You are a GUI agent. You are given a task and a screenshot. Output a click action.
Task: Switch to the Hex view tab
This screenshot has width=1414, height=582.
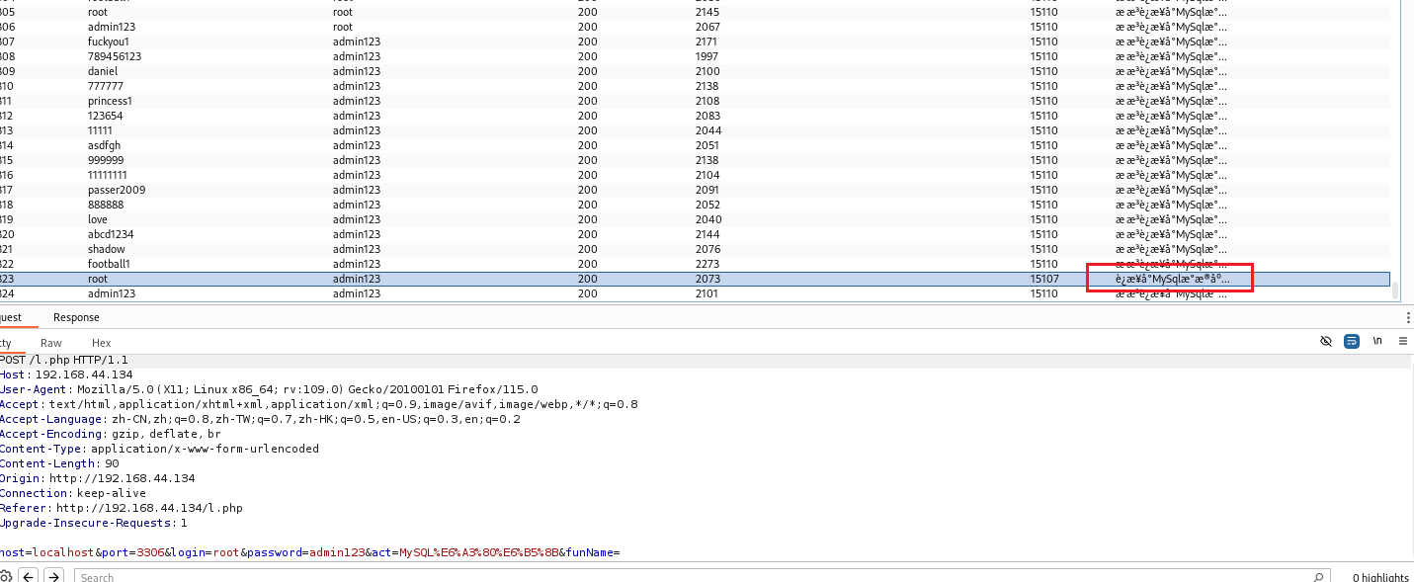tap(102, 343)
